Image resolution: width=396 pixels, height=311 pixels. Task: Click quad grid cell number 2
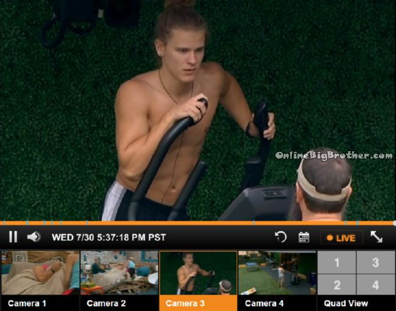pyautogui.click(x=337, y=285)
